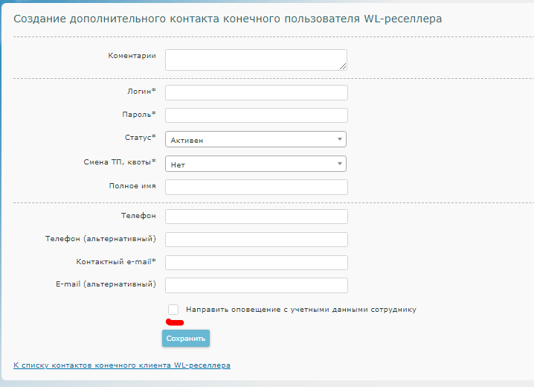
Task: Open the Смена ТП, квоты dropdown
Action: point(256,164)
